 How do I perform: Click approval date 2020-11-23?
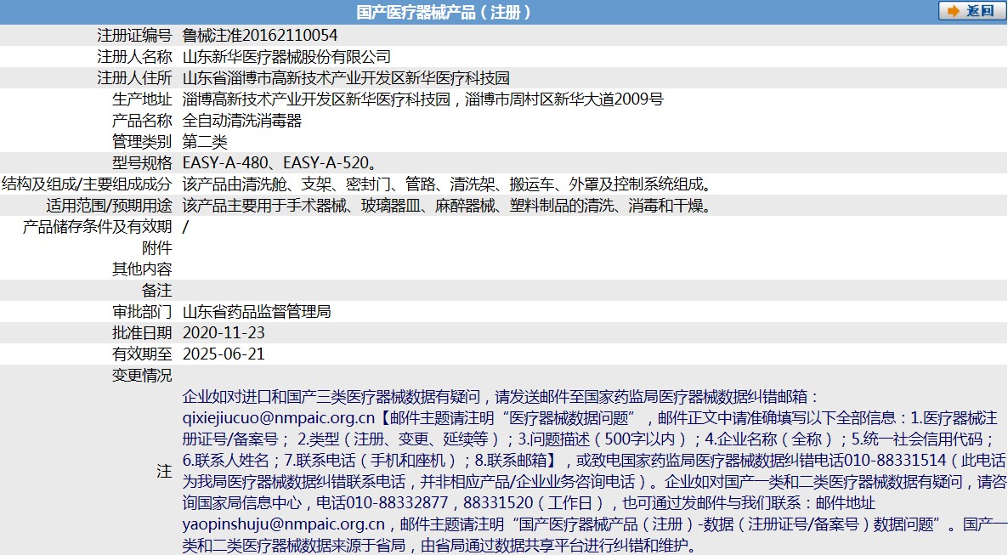pos(224,333)
